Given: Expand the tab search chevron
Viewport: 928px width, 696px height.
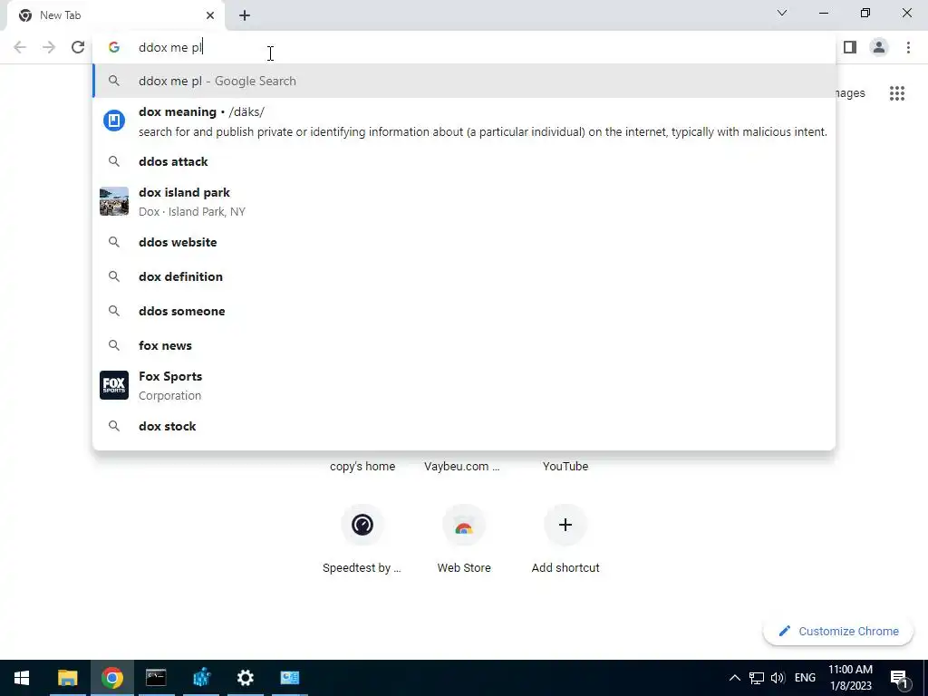Looking at the screenshot, I should pos(782,13).
